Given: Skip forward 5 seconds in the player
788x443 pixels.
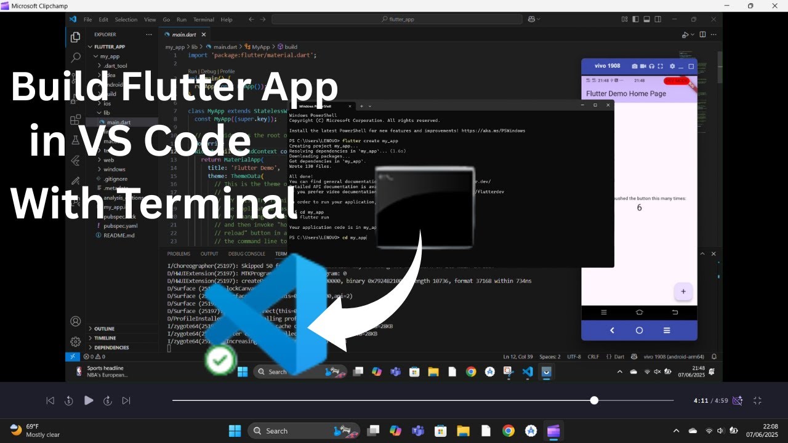Looking at the screenshot, I should (x=107, y=401).
